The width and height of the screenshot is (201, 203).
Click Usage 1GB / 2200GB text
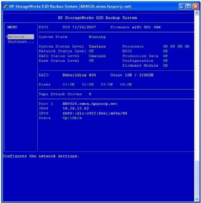click(132, 75)
